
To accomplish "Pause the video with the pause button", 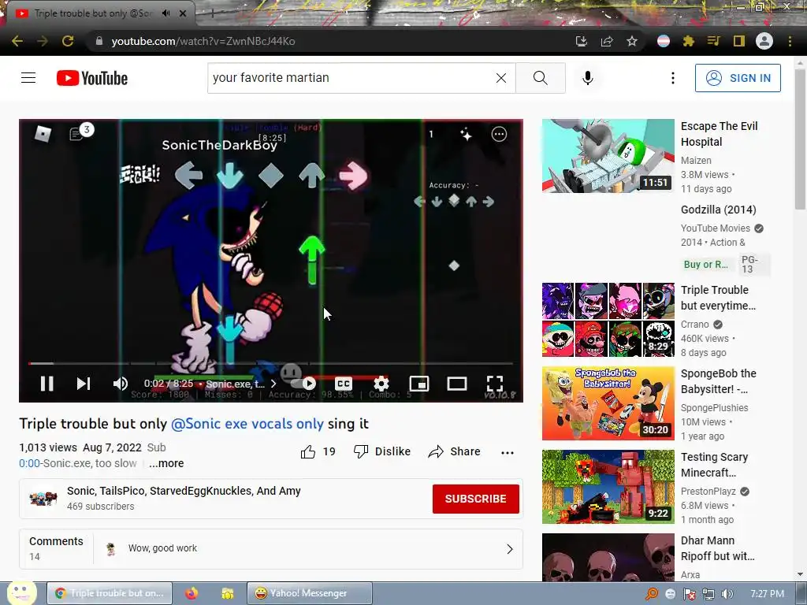I will tap(46, 384).
